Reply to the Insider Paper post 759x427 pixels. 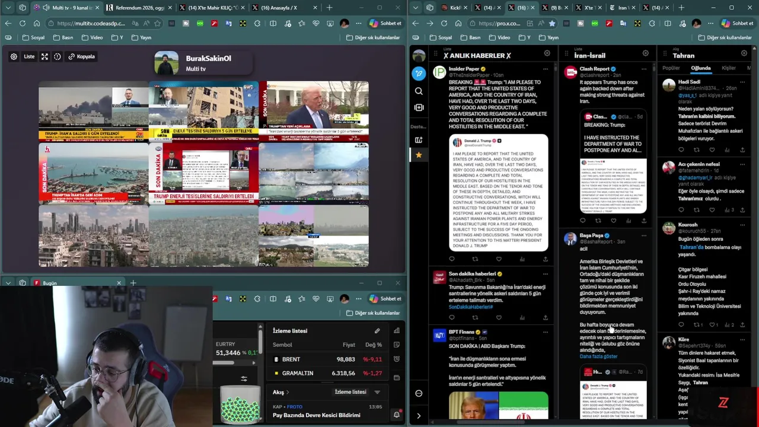pos(452,259)
